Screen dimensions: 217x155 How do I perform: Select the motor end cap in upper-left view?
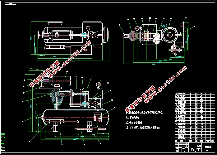pos(106,35)
